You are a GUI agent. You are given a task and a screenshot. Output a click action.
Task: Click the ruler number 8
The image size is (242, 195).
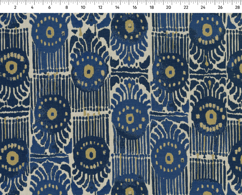click(x=67, y=8)
